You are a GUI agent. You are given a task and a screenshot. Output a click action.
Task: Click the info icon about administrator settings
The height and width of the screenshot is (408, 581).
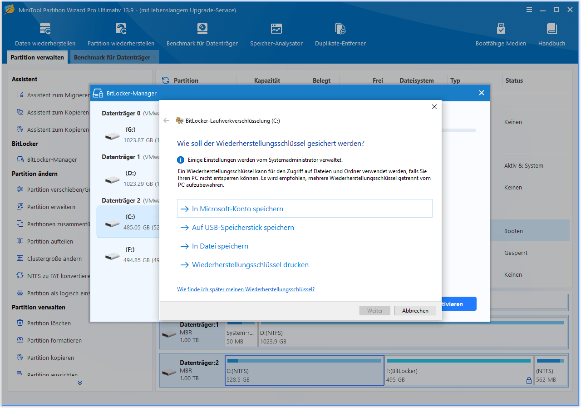pos(181,160)
